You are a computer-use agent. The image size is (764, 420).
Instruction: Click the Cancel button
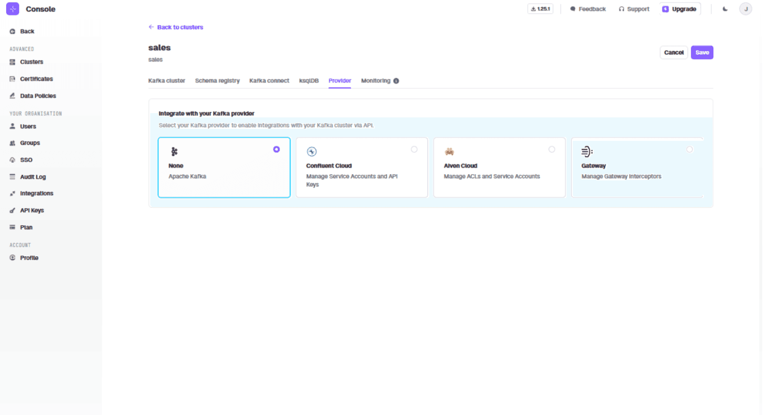[x=673, y=52]
